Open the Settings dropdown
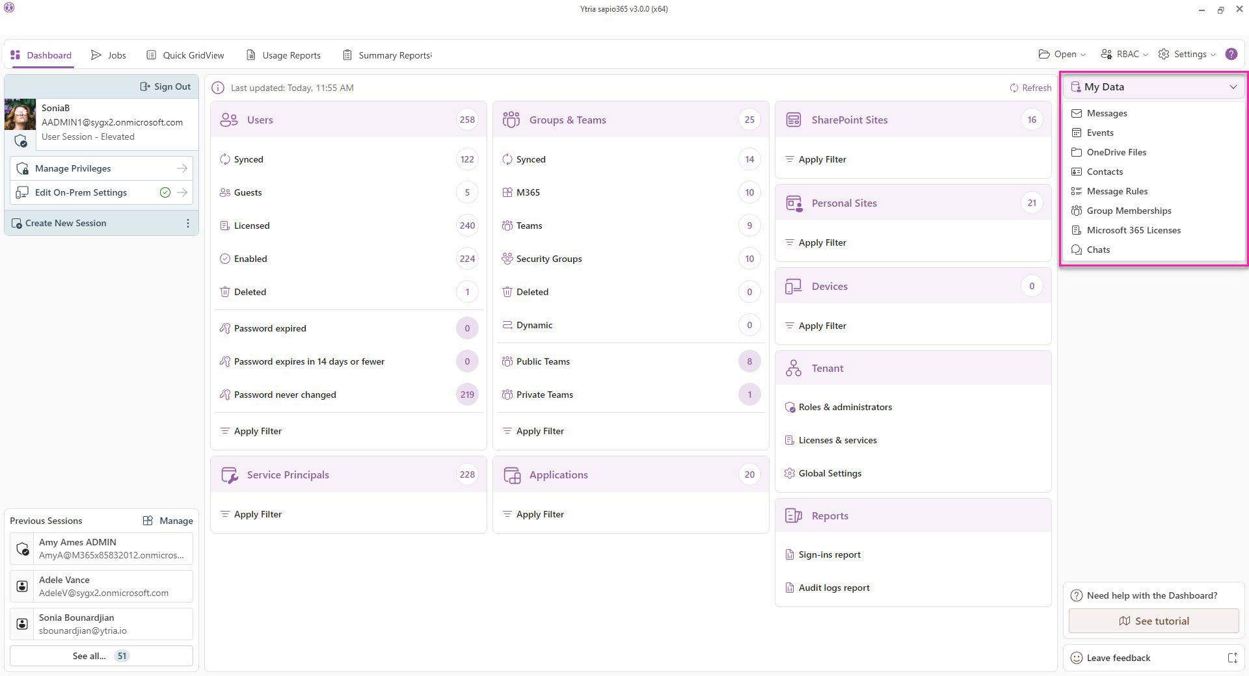 pos(1187,55)
